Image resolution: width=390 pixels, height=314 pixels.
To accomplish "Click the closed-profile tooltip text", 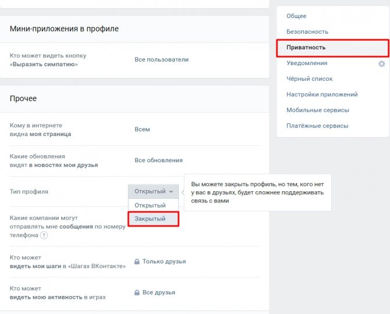I will pyautogui.click(x=257, y=192).
